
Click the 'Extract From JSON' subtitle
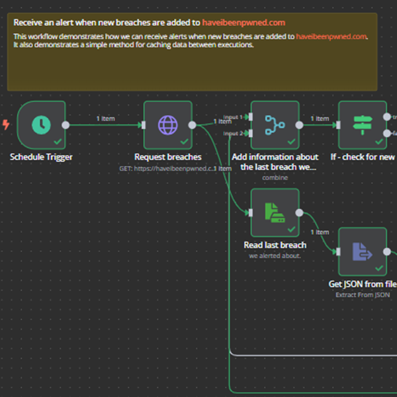click(x=363, y=295)
